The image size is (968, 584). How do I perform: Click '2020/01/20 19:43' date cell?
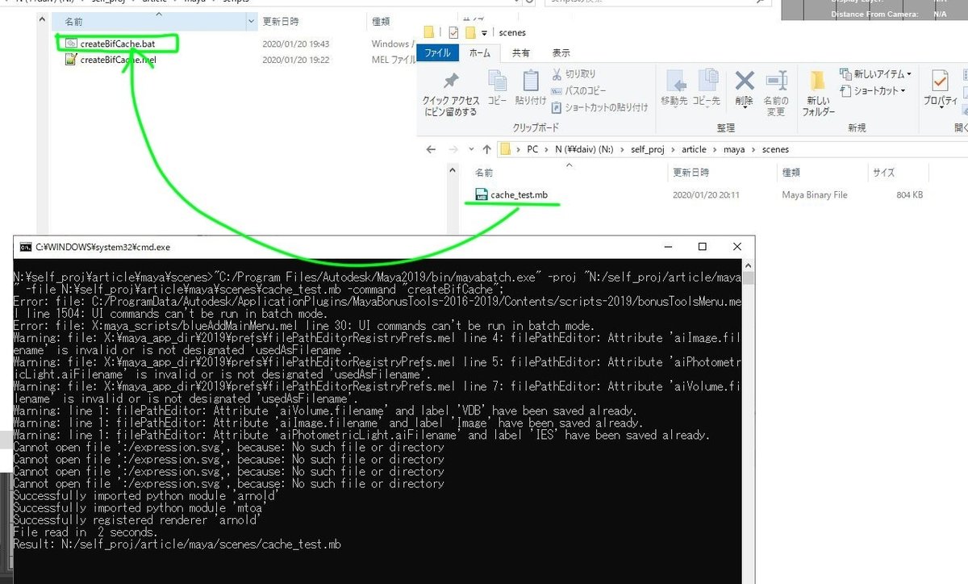pyautogui.click(x=296, y=44)
